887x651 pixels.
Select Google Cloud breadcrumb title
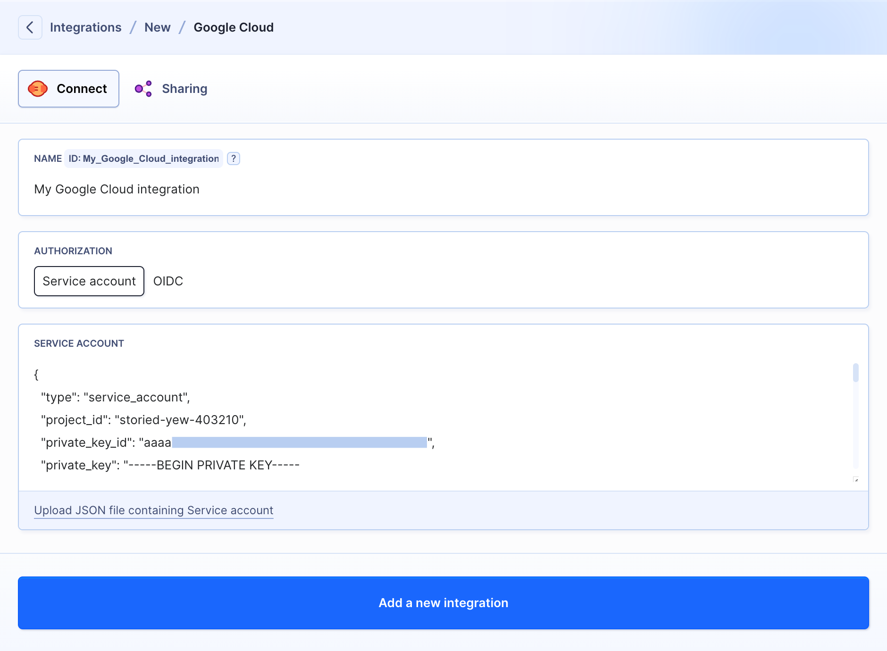[234, 27]
